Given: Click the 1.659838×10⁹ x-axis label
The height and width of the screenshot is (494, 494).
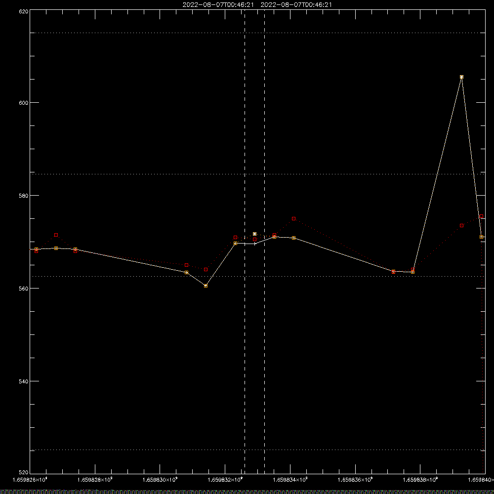Looking at the screenshot, I should coord(420,480).
